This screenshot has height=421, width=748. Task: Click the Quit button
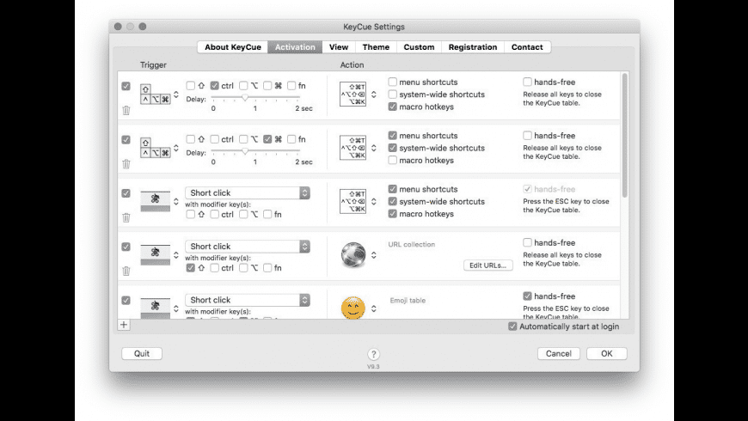coord(142,353)
